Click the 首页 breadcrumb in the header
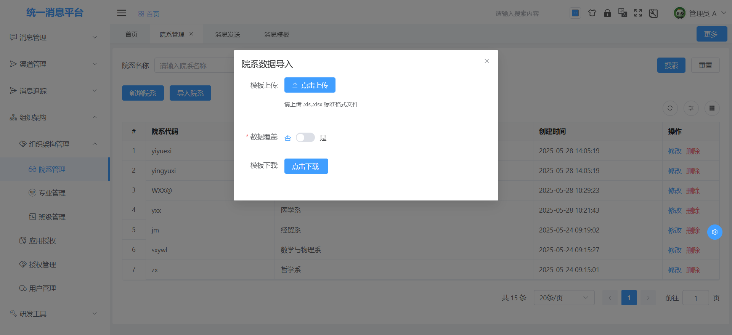Image resolution: width=732 pixels, height=335 pixels. 149,14
